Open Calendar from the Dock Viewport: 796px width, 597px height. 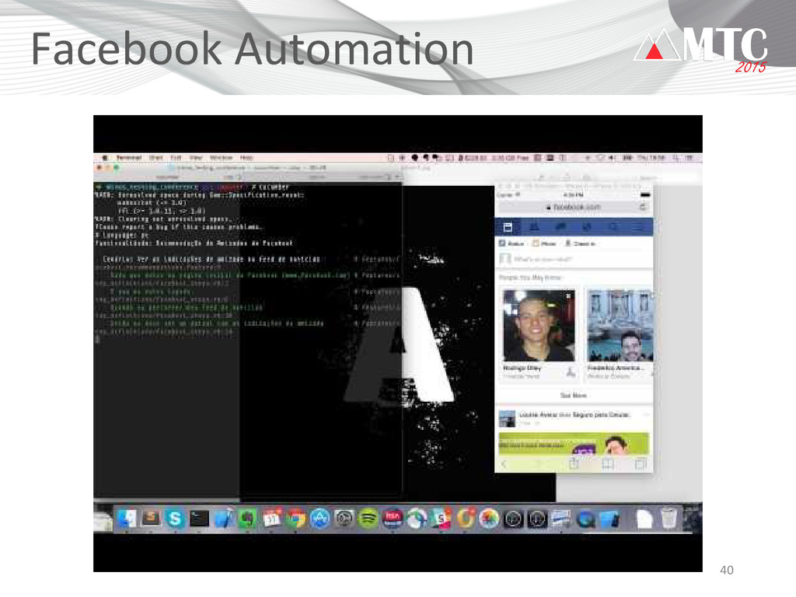(271, 518)
